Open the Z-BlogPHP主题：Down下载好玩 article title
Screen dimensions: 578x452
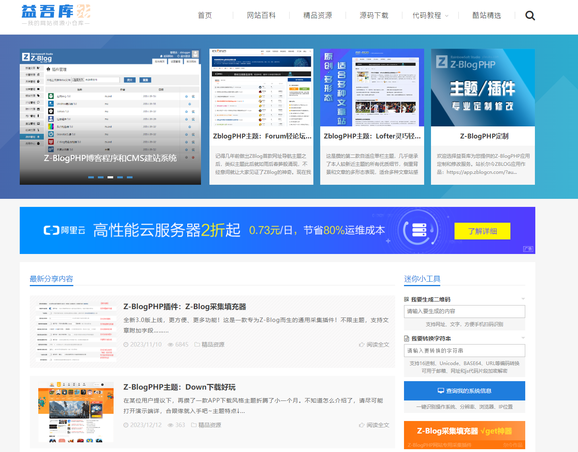179,387
